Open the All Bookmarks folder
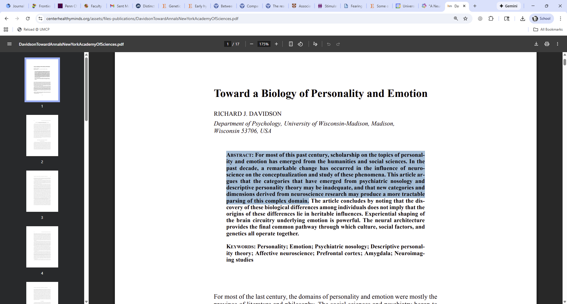Screen dimensions: 567x304 [548, 29]
